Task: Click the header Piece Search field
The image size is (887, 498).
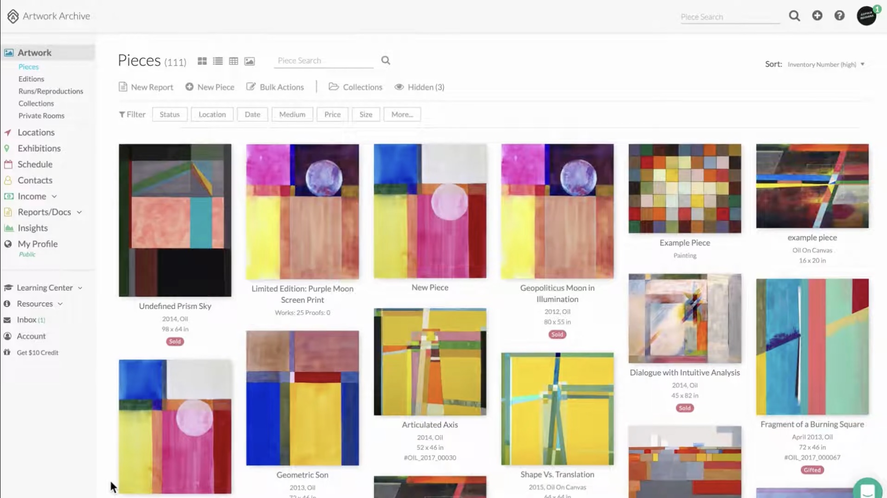Action: click(x=730, y=17)
